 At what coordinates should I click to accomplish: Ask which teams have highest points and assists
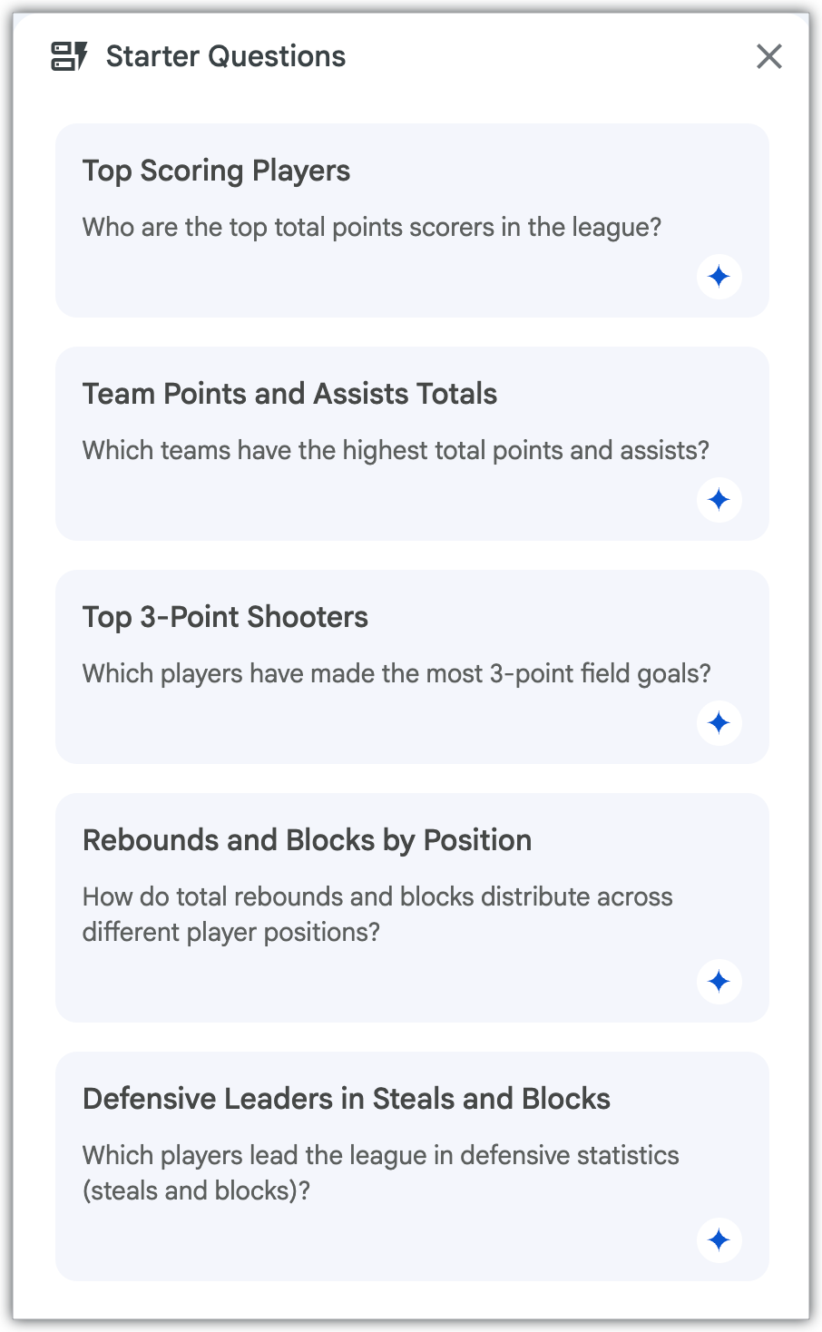pos(396,450)
